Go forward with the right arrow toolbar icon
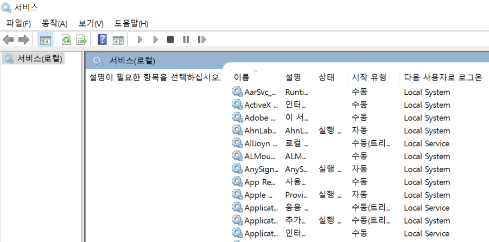Screen dimensions: 489x242 (24, 40)
